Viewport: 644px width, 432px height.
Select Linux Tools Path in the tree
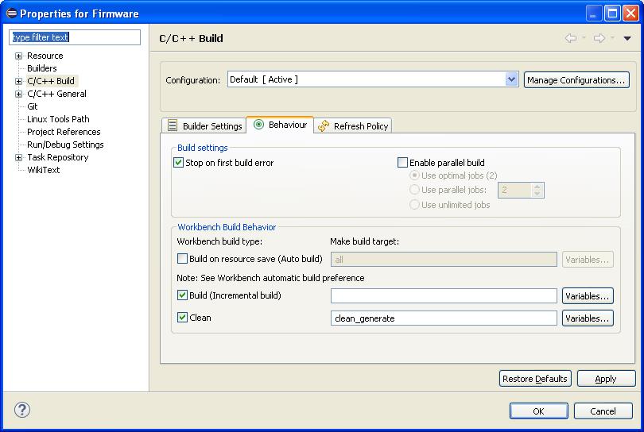click(x=58, y=119)
